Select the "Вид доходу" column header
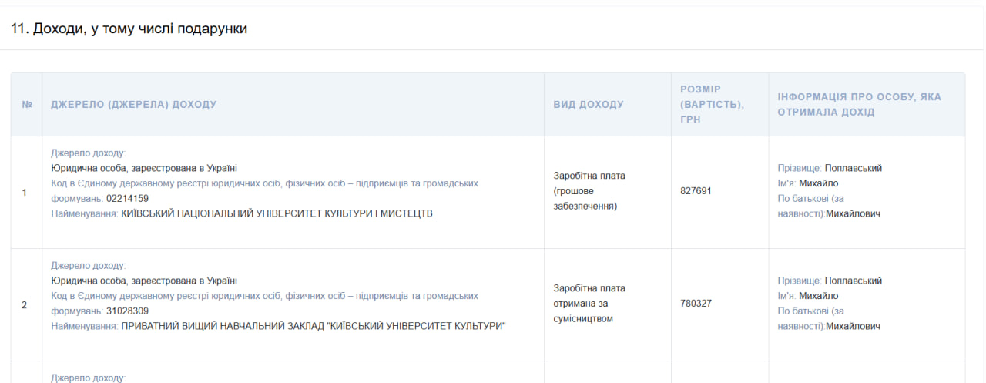Screen dimensions: 986x383 [x=589, y=105]
